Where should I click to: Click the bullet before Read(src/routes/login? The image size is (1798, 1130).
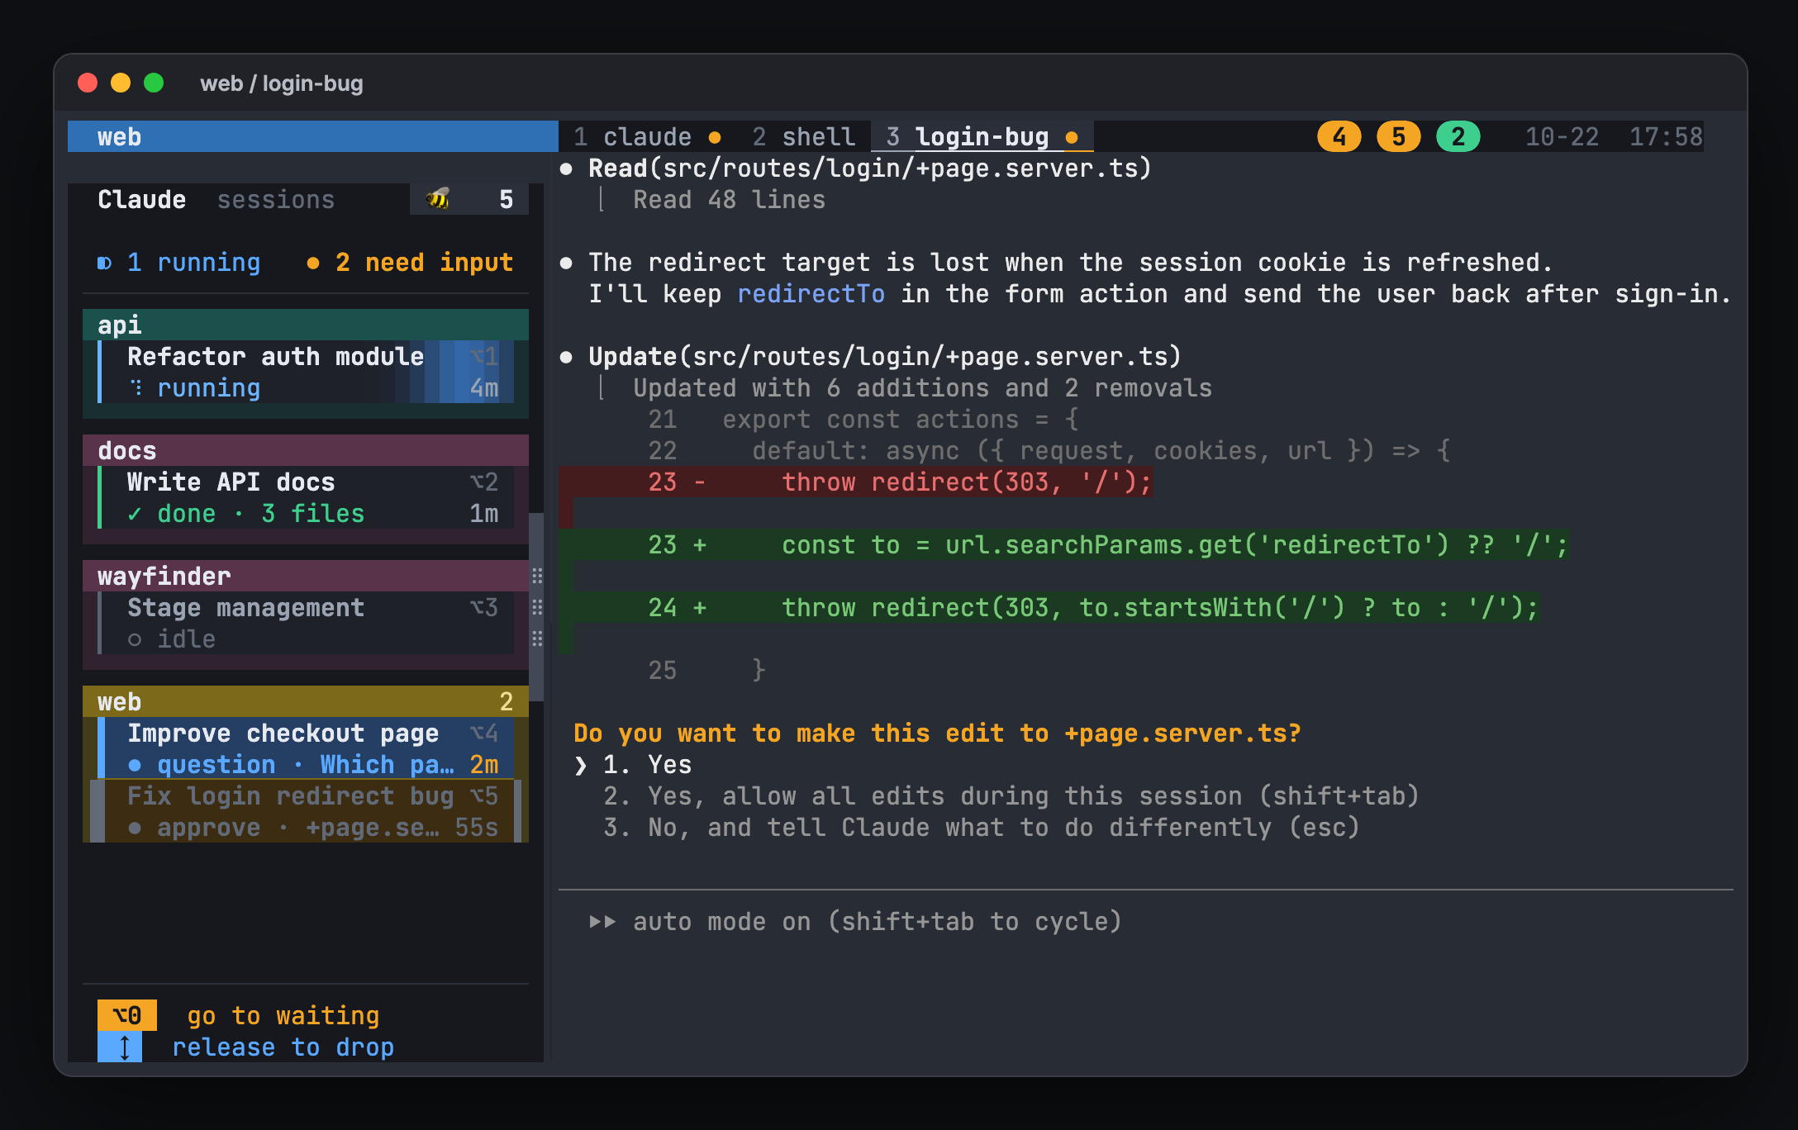(x=566, y=169)
